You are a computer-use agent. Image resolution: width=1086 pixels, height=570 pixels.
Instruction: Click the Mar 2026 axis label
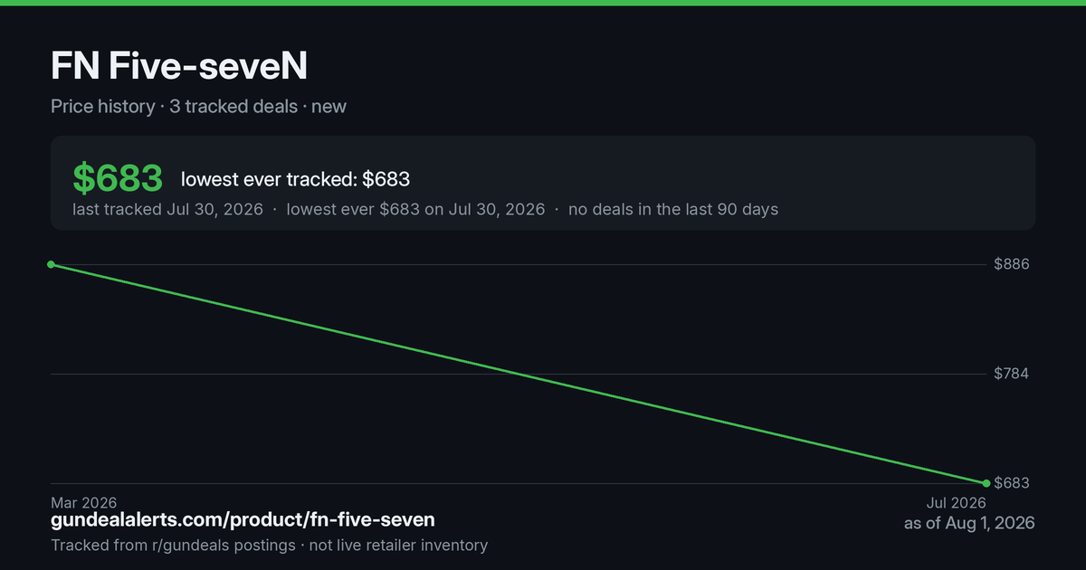83,502
